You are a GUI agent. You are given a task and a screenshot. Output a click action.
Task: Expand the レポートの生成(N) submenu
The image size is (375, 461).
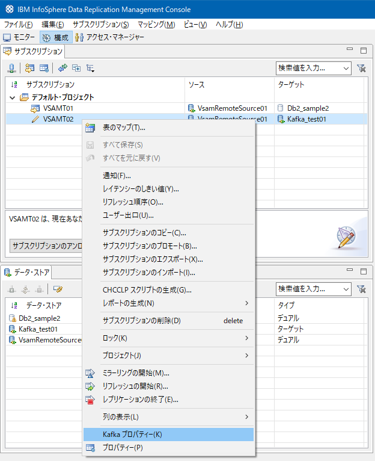(168, 303)
